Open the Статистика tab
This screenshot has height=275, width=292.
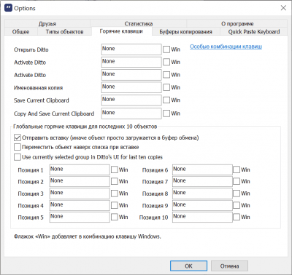(139, 24)
